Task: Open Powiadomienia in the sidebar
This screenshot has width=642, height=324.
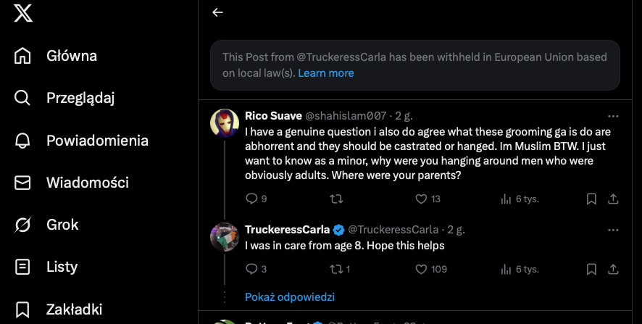Action: (x=97, y=141)
